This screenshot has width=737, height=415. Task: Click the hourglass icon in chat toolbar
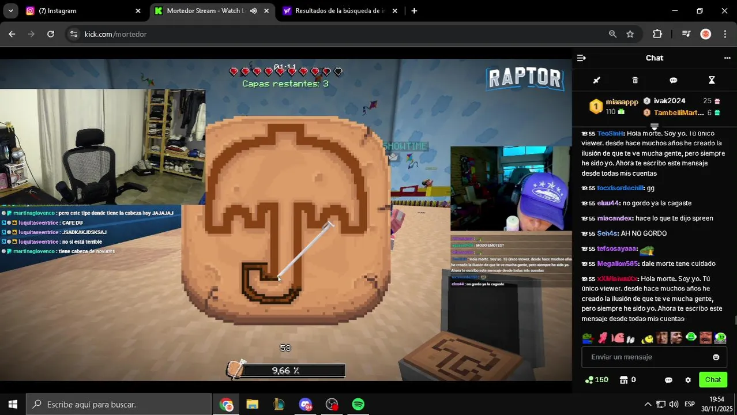click(x=712, y=80)
